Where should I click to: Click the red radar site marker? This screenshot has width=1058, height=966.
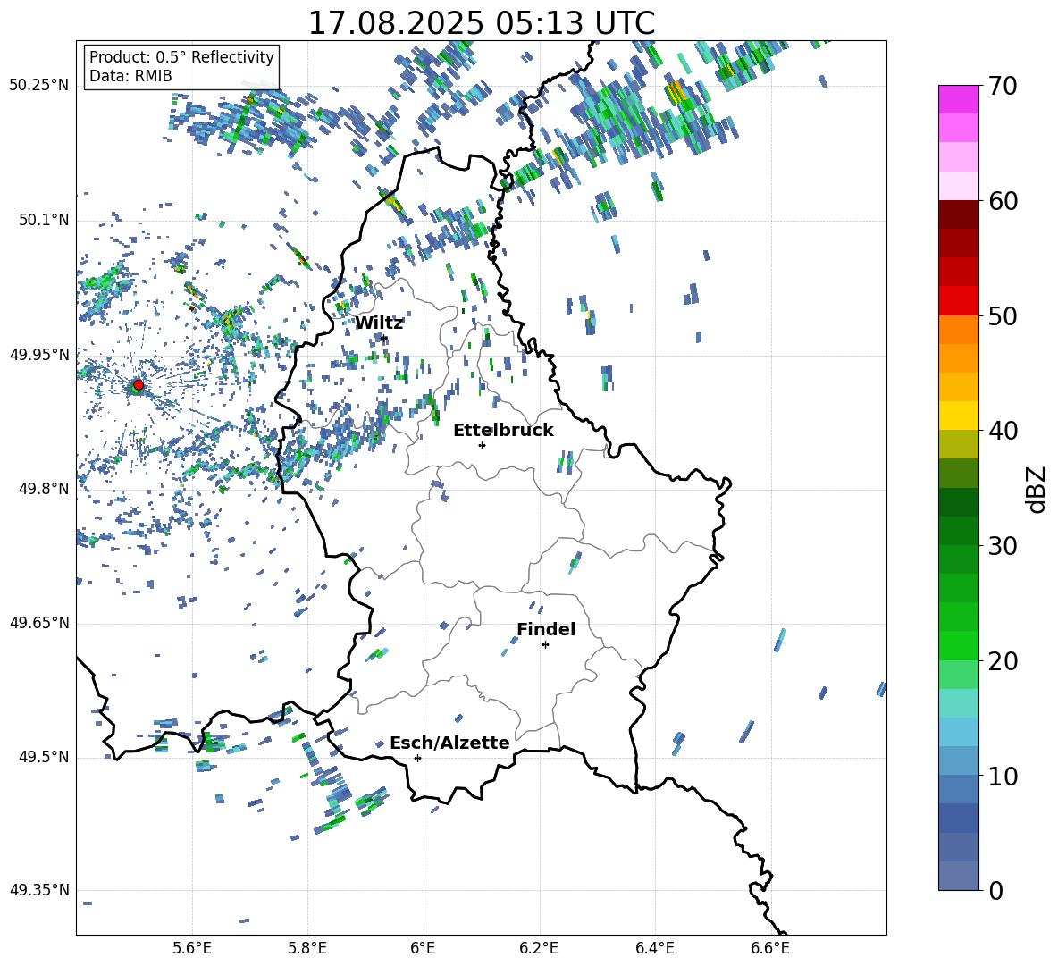coord(139,384)
